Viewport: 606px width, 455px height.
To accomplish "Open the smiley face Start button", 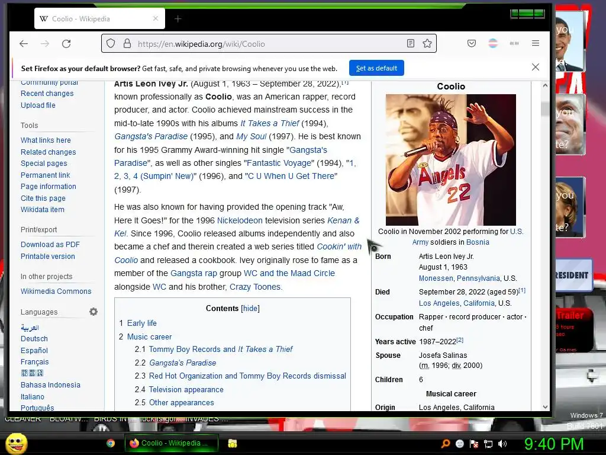I will click(x=16, y=443).
